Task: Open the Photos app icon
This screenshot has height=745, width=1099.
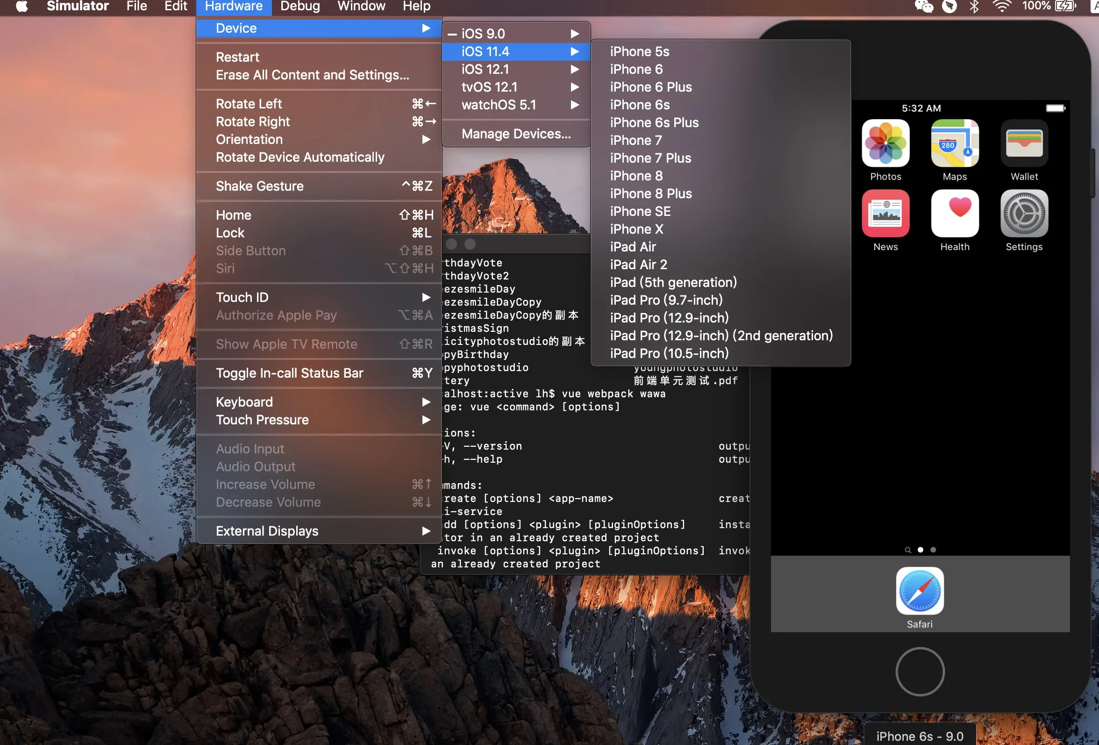Action: [885, 143]
